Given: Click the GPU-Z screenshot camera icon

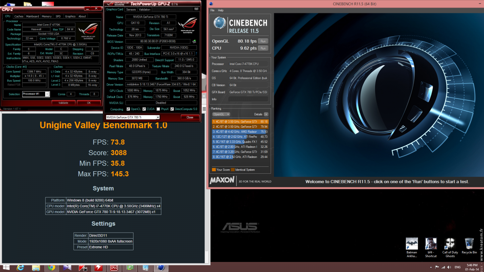Looking at the screenshot, I should 196,9.
